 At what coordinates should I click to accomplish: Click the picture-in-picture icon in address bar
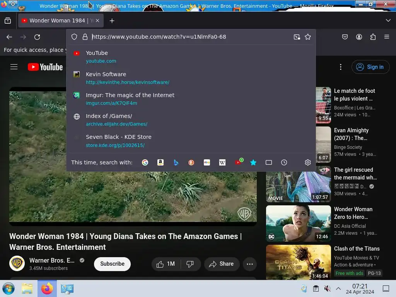(297, 37)
